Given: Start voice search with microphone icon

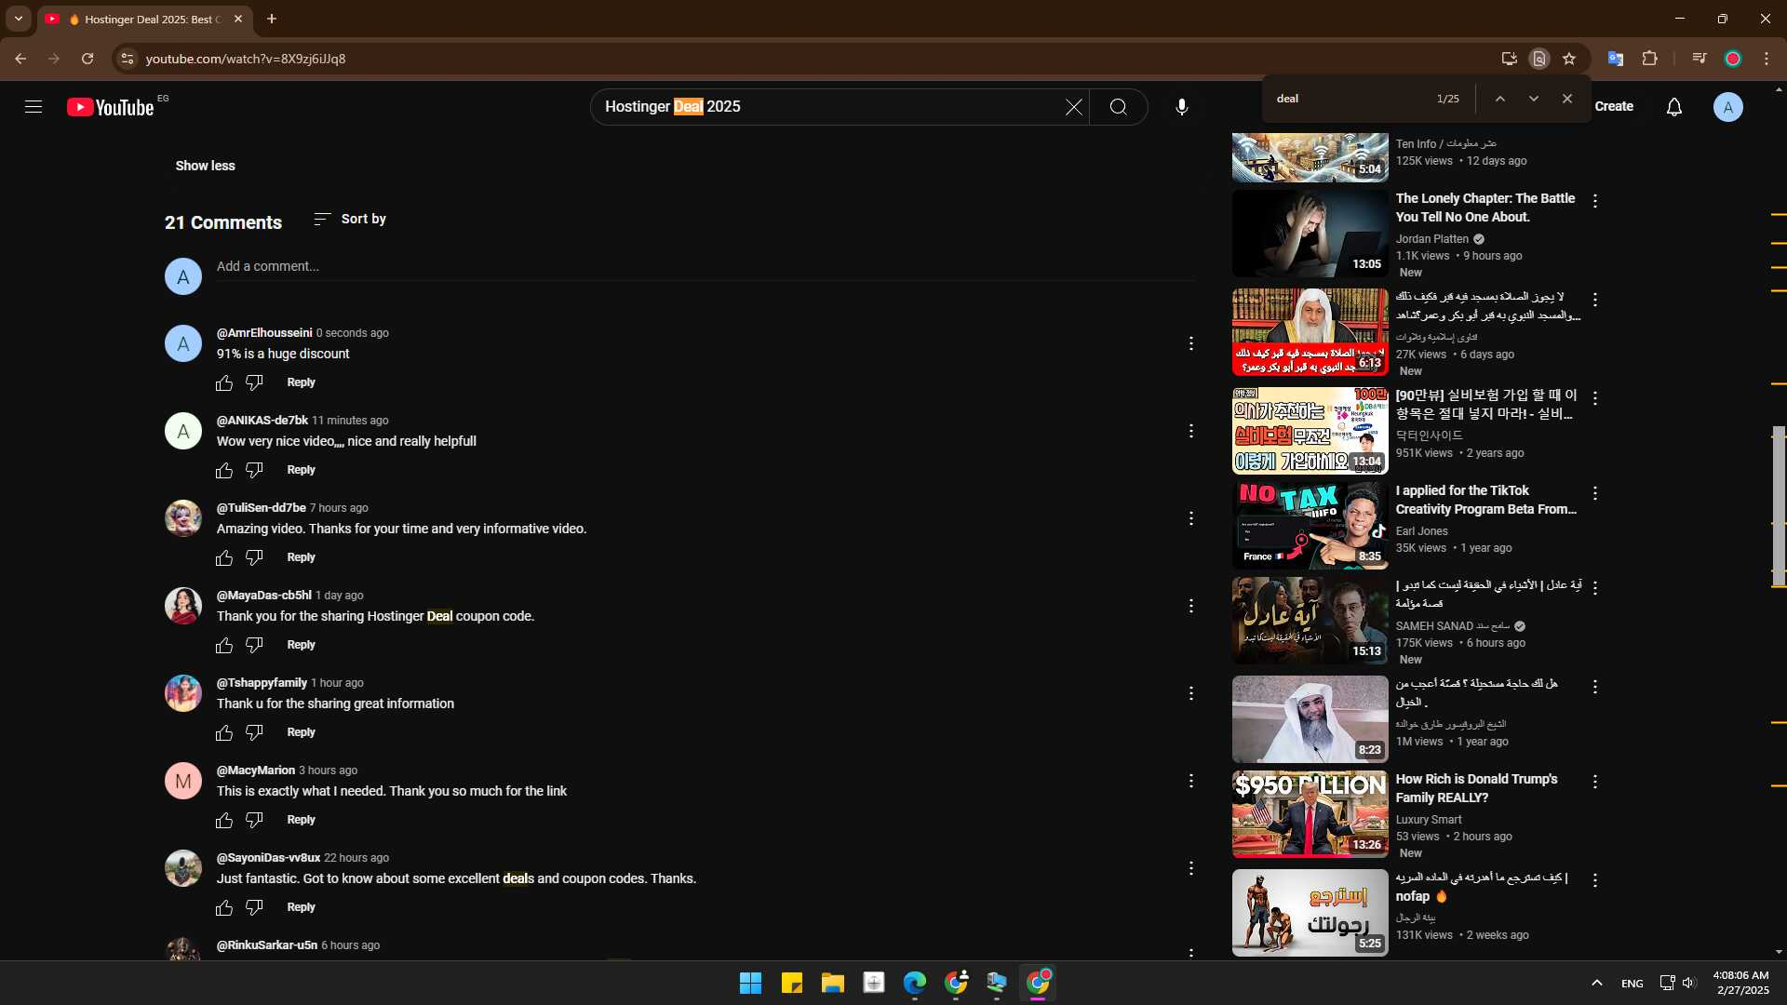Looking at the screenshot, I should pyautogui.click(x=1181, y=107).
